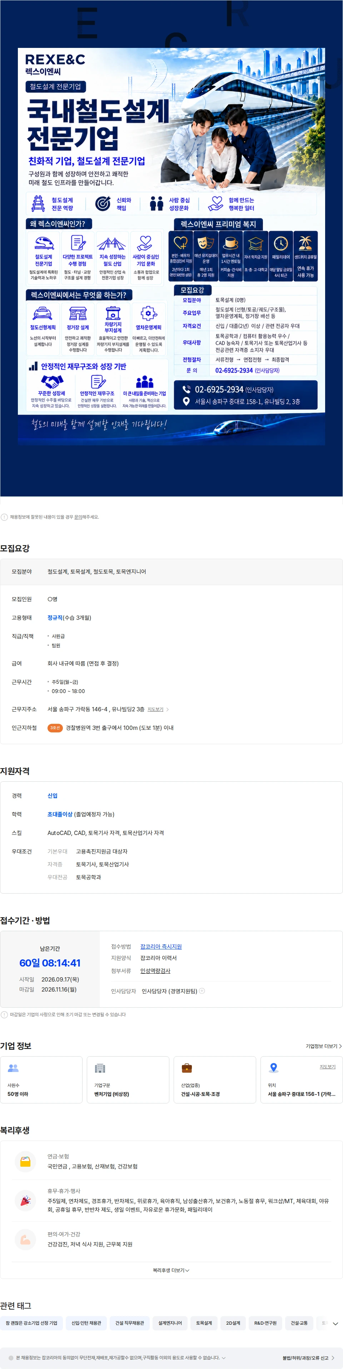The width and height of the screenshot is (343, 1369).
Task: Click the phone icon in the poster contact box
Action: [187, 389]
